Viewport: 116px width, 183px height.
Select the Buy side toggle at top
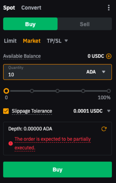[x=30, y=24]
